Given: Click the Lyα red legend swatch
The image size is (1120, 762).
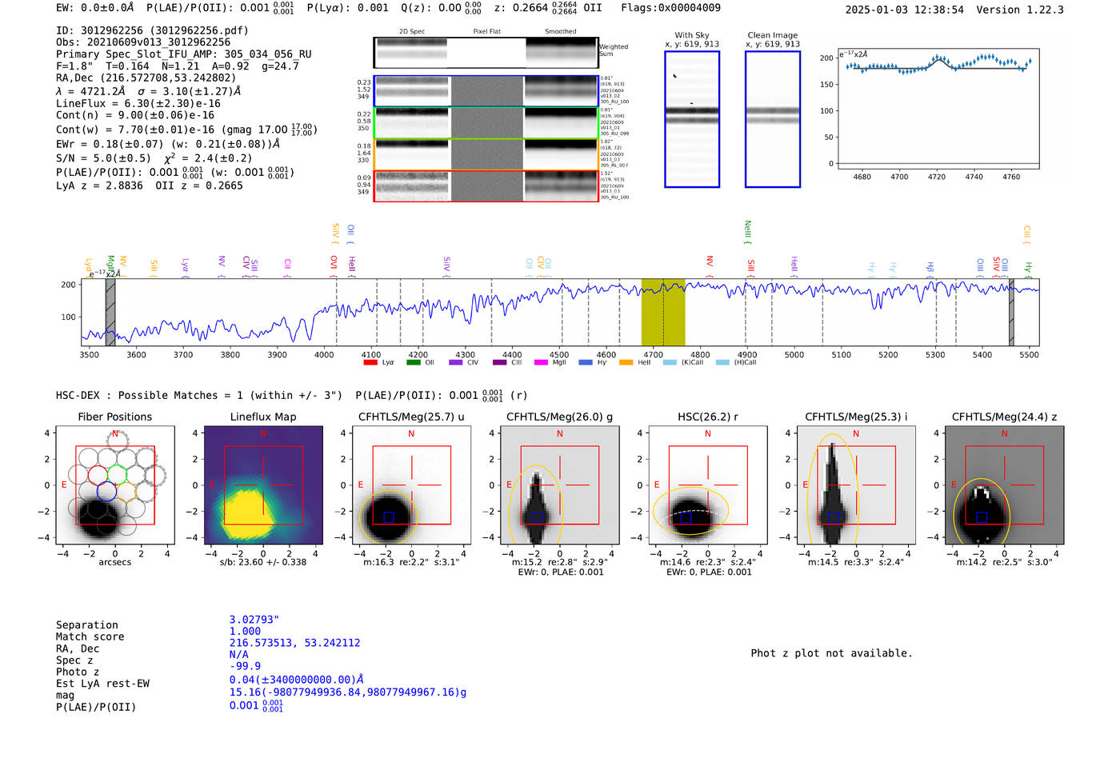Looking at the screenshot, I should [370, 362].
